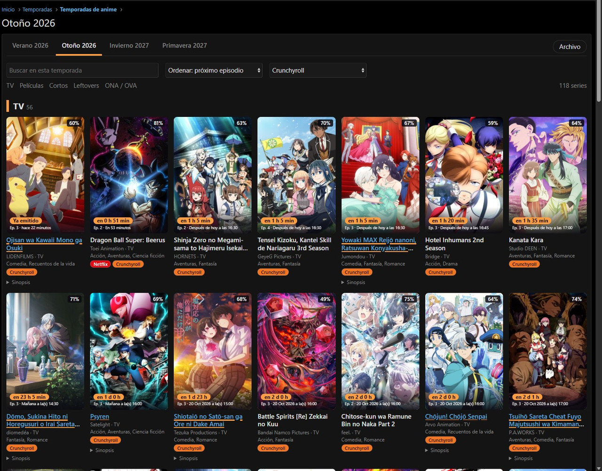
Task: Open the 'Tensei Kizoku, Kantei Skill' title
Action: 294,244
